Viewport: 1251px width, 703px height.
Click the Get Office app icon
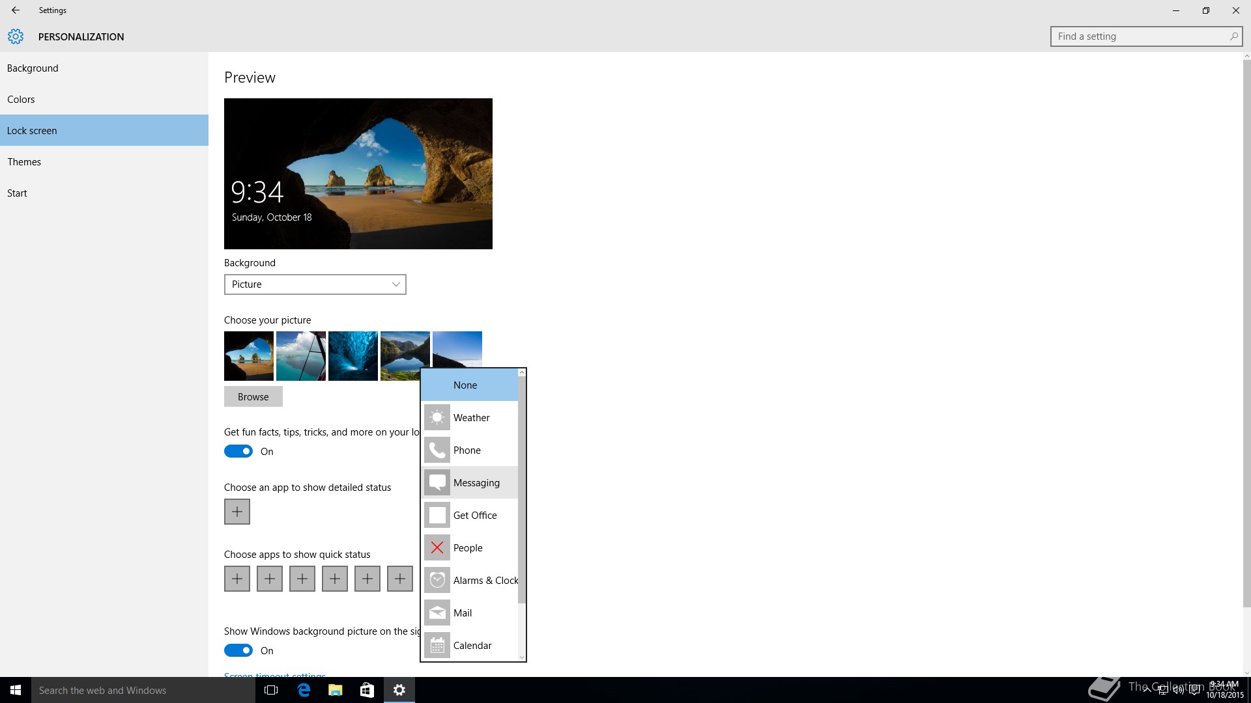437,515
